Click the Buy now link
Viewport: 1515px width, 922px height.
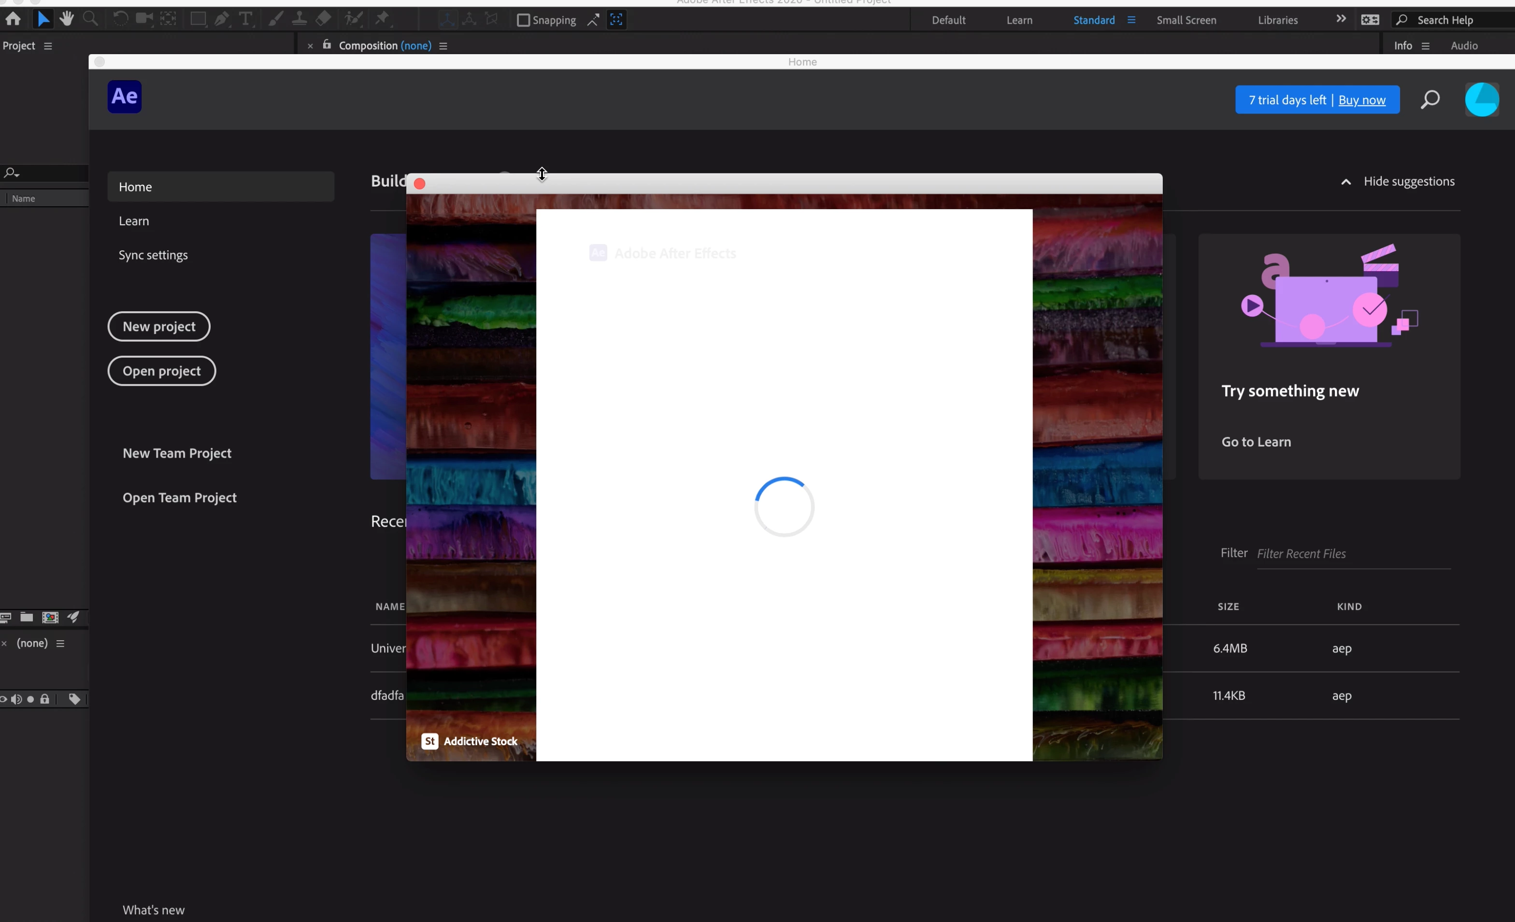[x=1361, y=100]
